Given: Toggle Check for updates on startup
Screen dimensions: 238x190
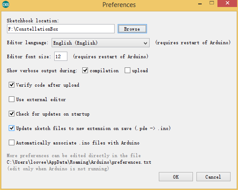Looking at the screenshot, I should (x=11, y=113).
